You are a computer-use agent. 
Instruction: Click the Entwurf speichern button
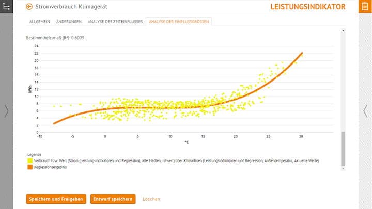(113, 199)
